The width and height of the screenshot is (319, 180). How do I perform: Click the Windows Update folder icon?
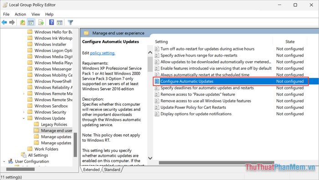coord(30,118)
